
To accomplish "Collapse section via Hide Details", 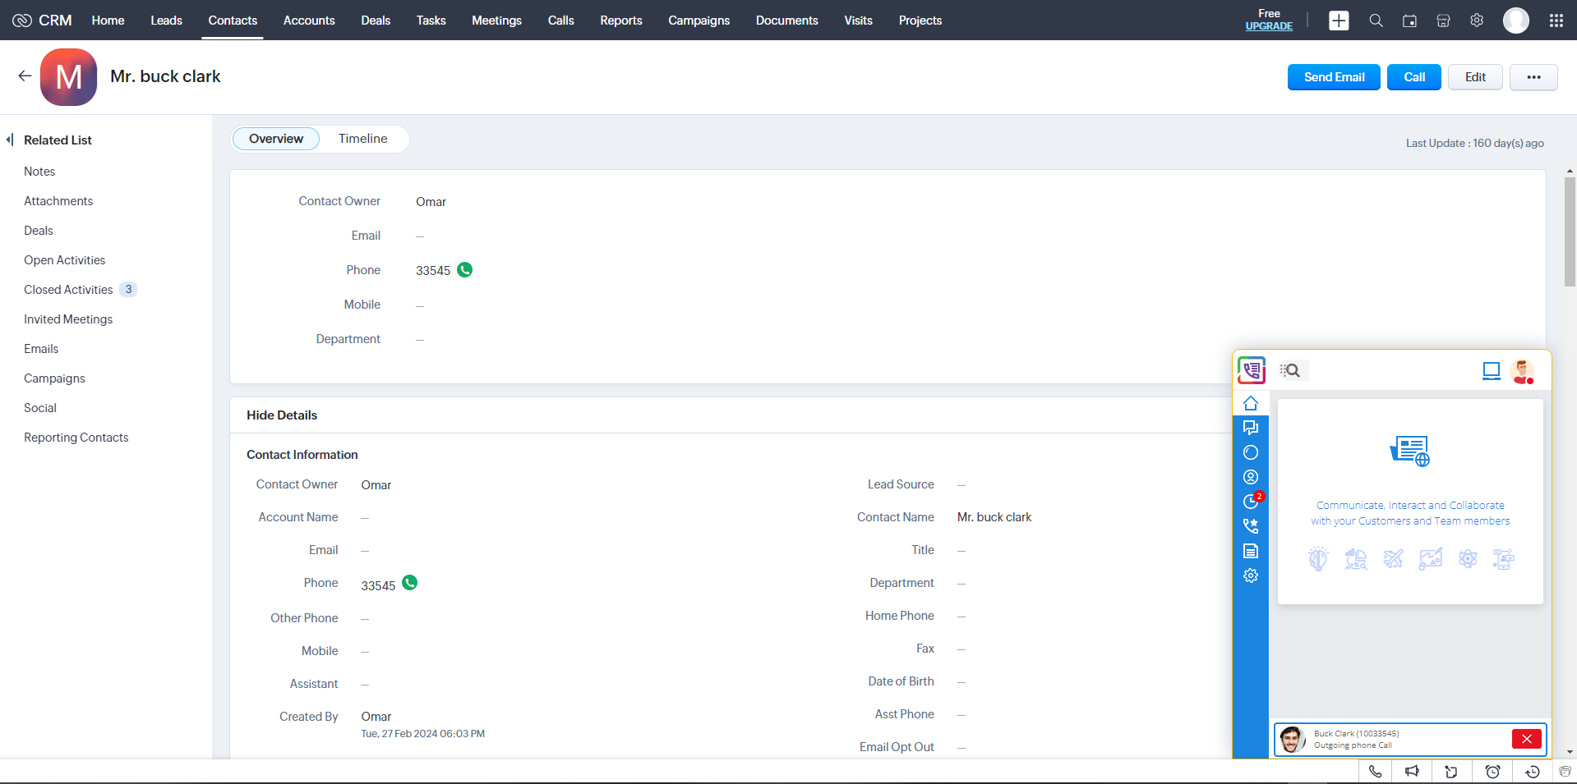I will [x=282, y=415].
